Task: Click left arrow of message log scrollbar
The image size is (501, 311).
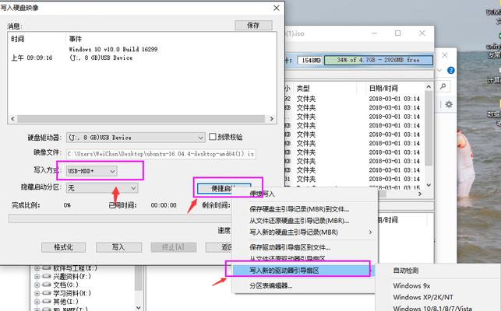Action: click(x=12, y=119)
